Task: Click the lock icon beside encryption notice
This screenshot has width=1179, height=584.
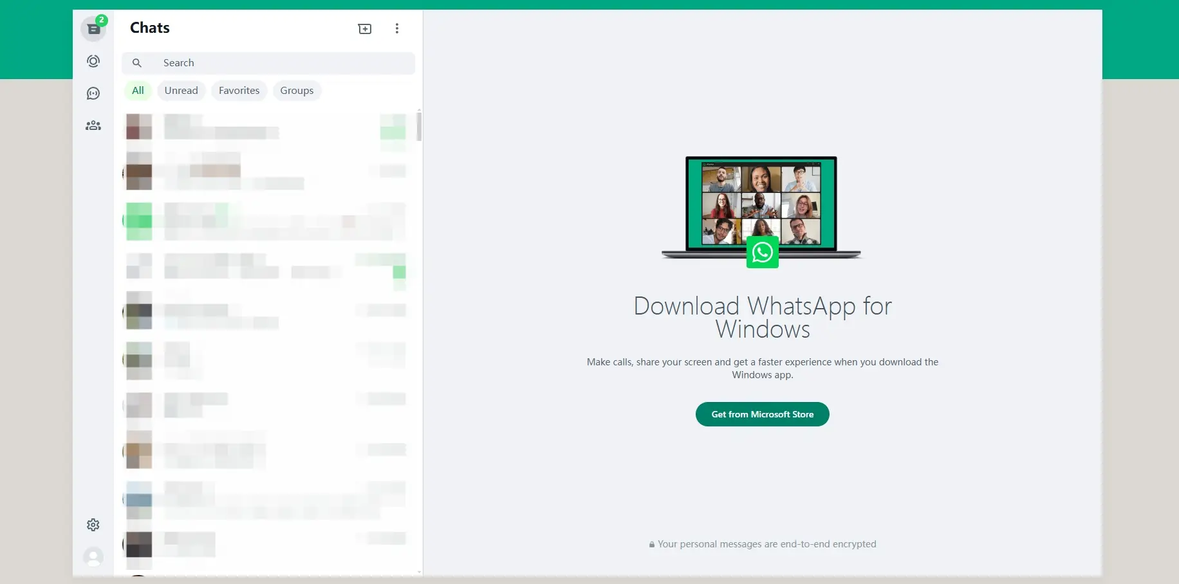Action: pyautogui.click(x=652, y=545)
